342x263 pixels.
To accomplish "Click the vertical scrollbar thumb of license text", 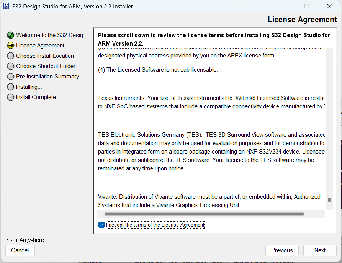I will click(x=329, y=199).
